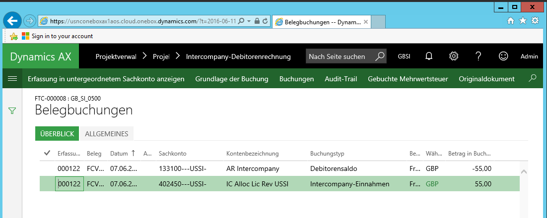This screenshot has height=218, width=547.
Task: Open the settings gear in Dynamics
Action: point(453,56)
